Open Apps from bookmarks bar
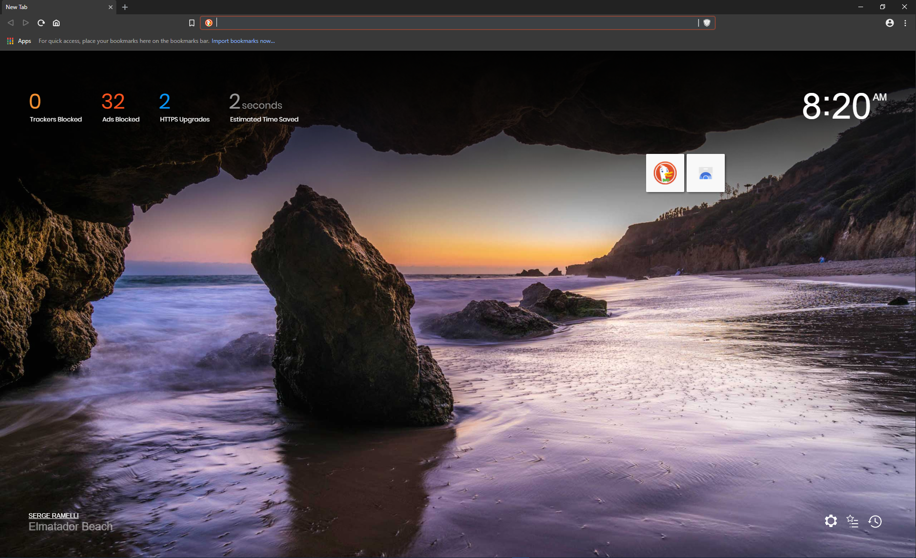 (19, 41)
